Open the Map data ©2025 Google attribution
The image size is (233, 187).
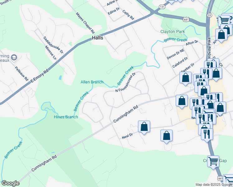pos(214,185)
